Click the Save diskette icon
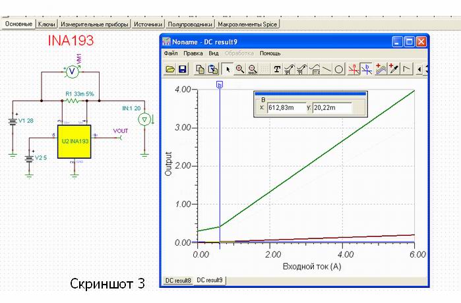The height and width of the screenshot is (303, 461). point(183,69)
